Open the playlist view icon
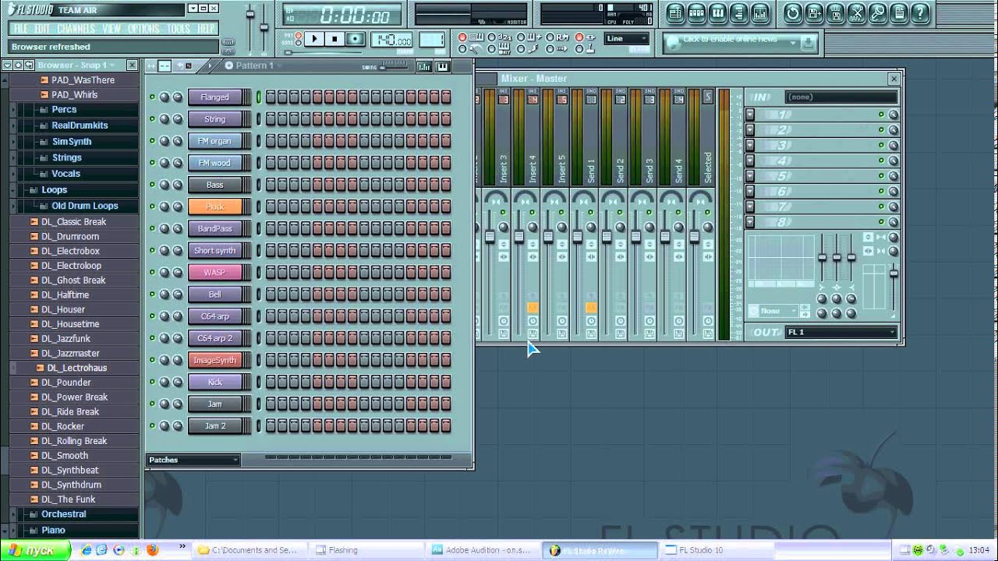This screenshot has height=561, width=998. [676, 12]
